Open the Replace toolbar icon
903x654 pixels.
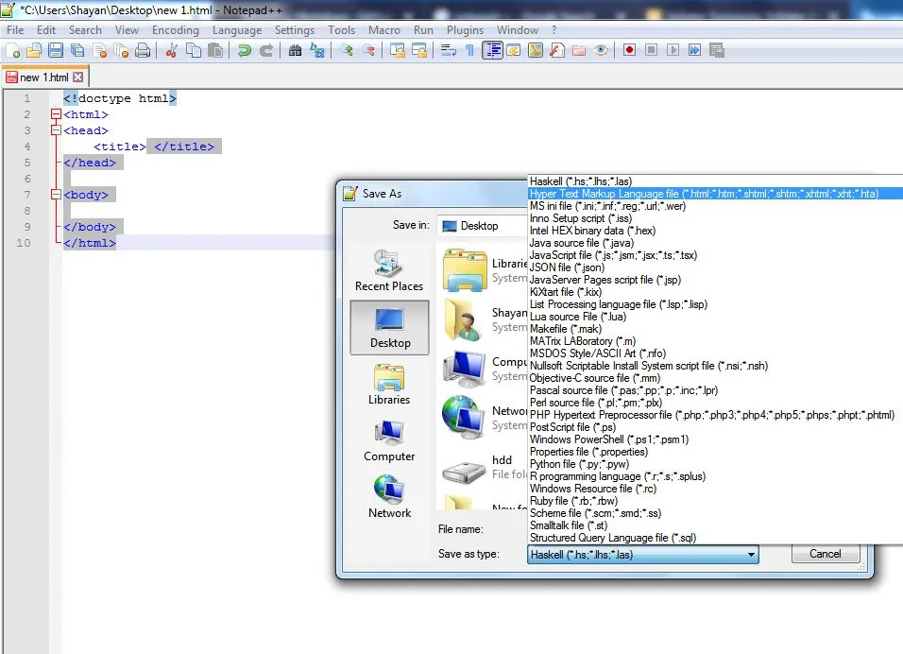pos(316,51)
